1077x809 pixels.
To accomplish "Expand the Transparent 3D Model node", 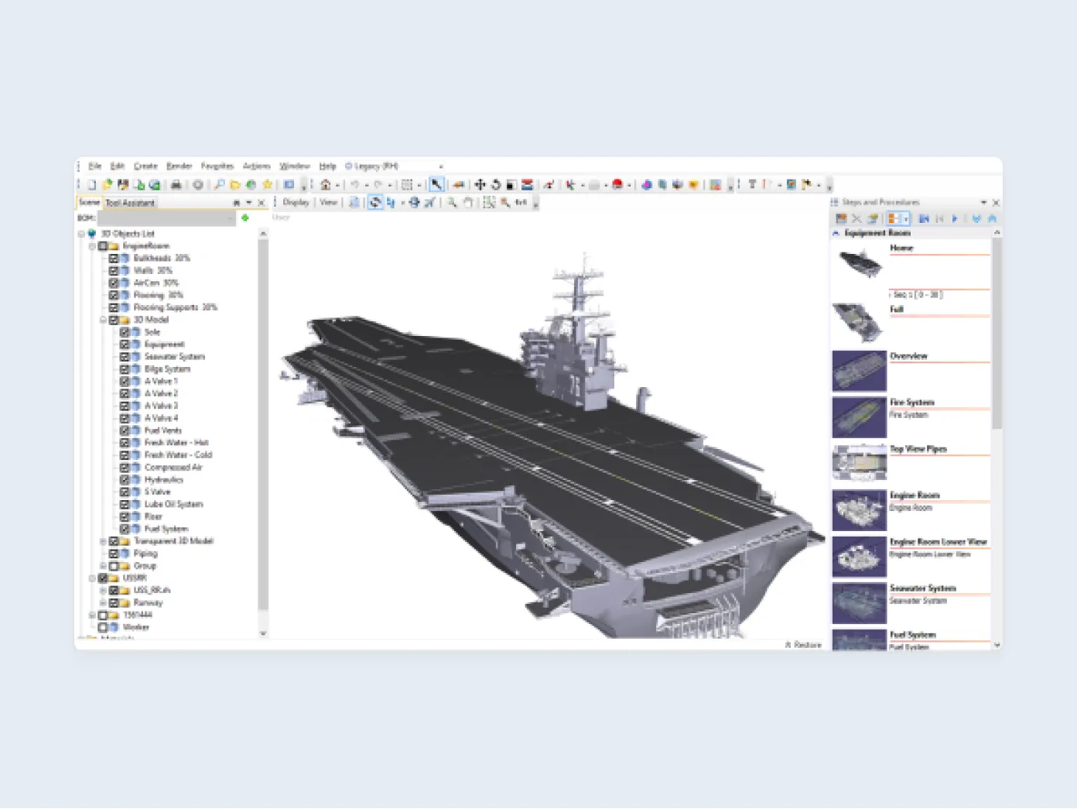I will tap(103, 541).
